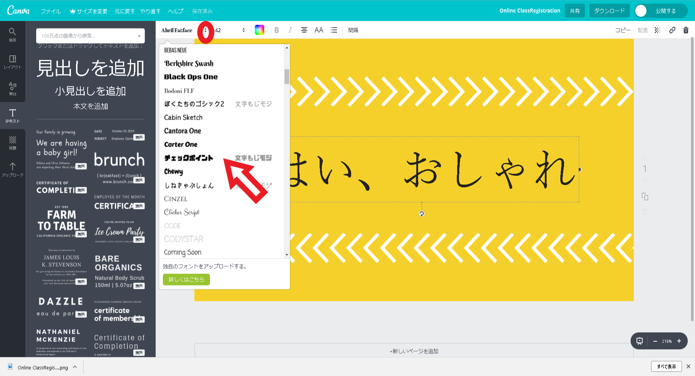Open the ファイル menu
Viewport: 695px width, 376px height.
point(51,11)
